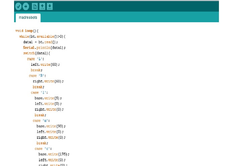This screenshot has height=166, width=233.
Task: Click the 'data1 = bt.read();' line
Action: [x=41, y=42]
